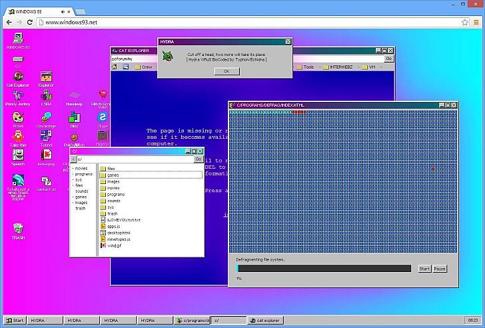Launch the Cat Explorer desktop icon

pos(18,79)
